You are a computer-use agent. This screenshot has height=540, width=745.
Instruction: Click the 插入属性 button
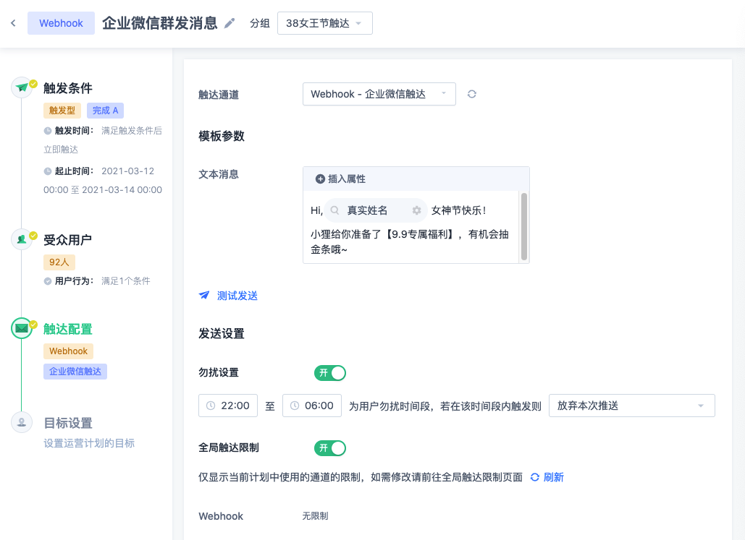[x=341, y=179]
